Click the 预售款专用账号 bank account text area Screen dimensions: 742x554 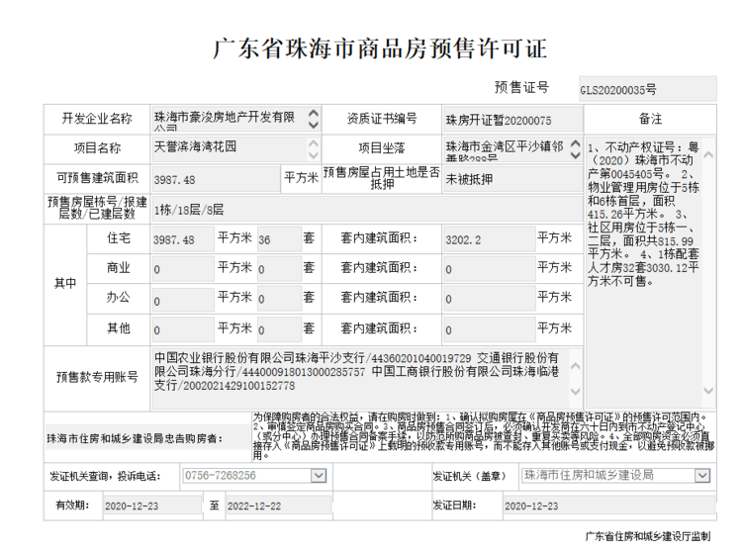tap(361, 372)
